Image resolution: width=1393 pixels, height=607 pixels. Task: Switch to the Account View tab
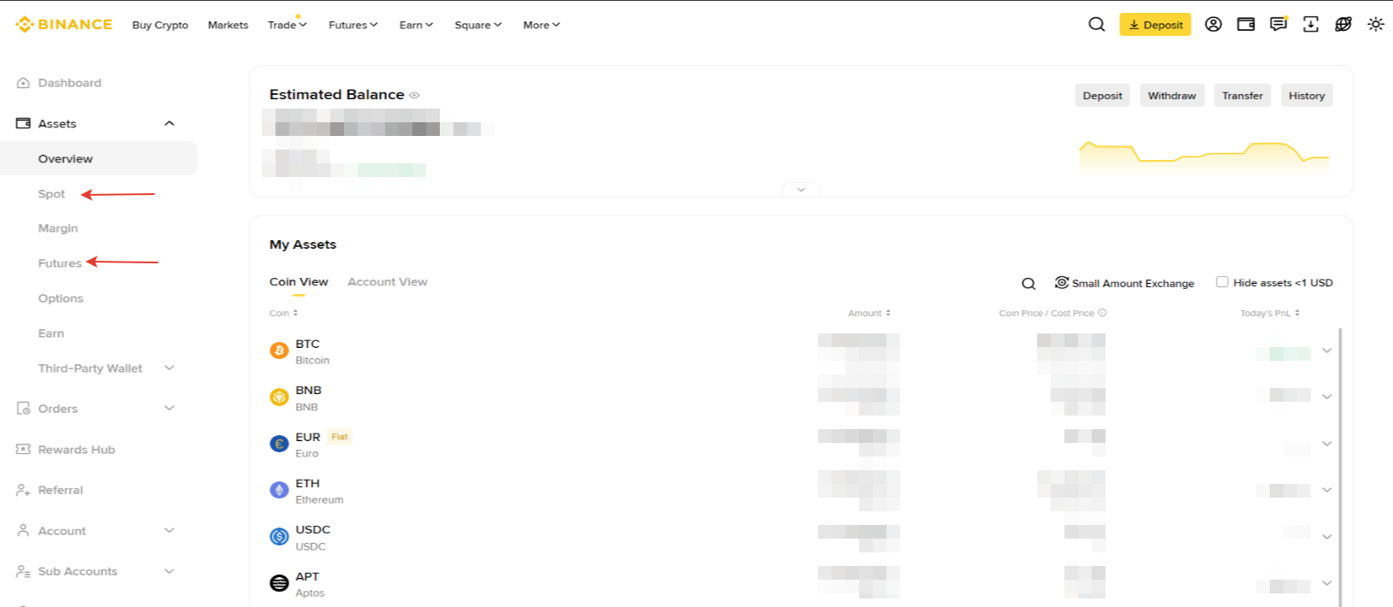tap(387, 282)
